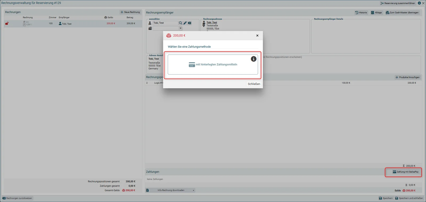Image resolution: width=426 pixels, height=202 pixels.
Task: Transfer to Cash-Master
Action: (402, 13)
